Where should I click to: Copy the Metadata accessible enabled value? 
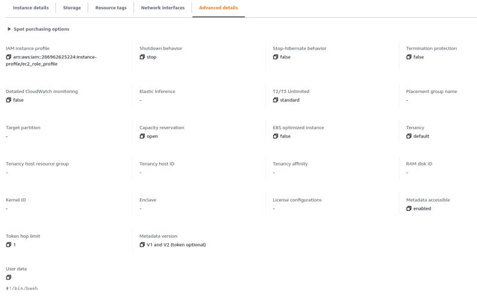[x=409, y=208]
